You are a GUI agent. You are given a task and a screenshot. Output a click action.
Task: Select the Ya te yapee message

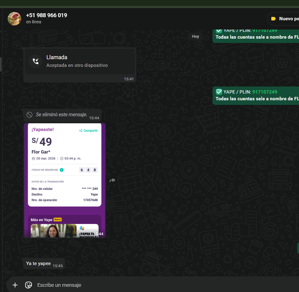coord(39,263)
